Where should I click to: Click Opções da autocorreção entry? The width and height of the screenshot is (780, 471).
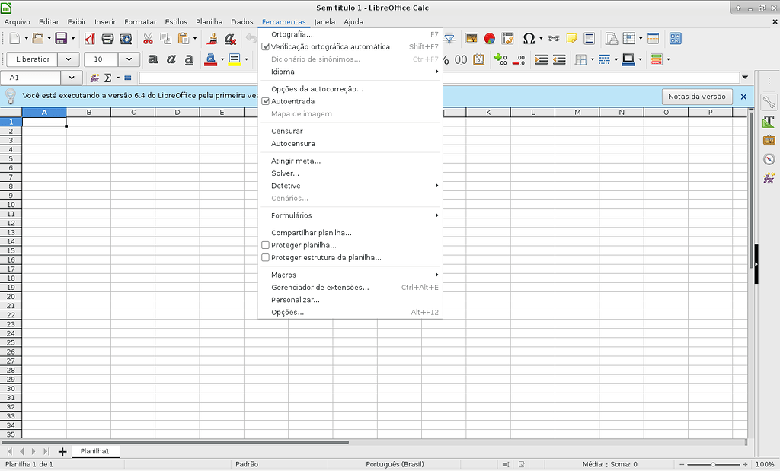click(x=350, y=89)
